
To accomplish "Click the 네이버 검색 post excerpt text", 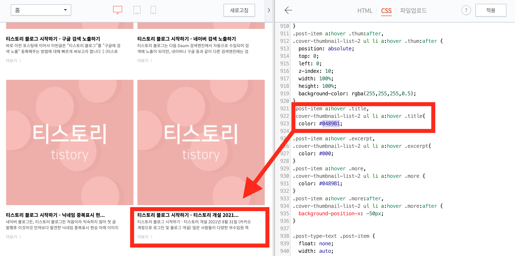I will (x=193, y=48).
